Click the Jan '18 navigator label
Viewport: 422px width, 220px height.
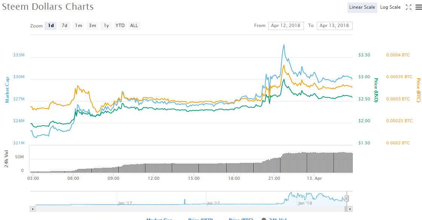coord(305,203)
